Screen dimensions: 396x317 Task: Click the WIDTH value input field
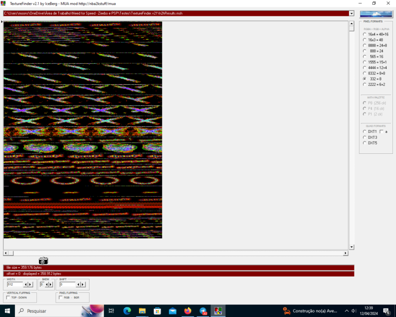coord(15,284)
